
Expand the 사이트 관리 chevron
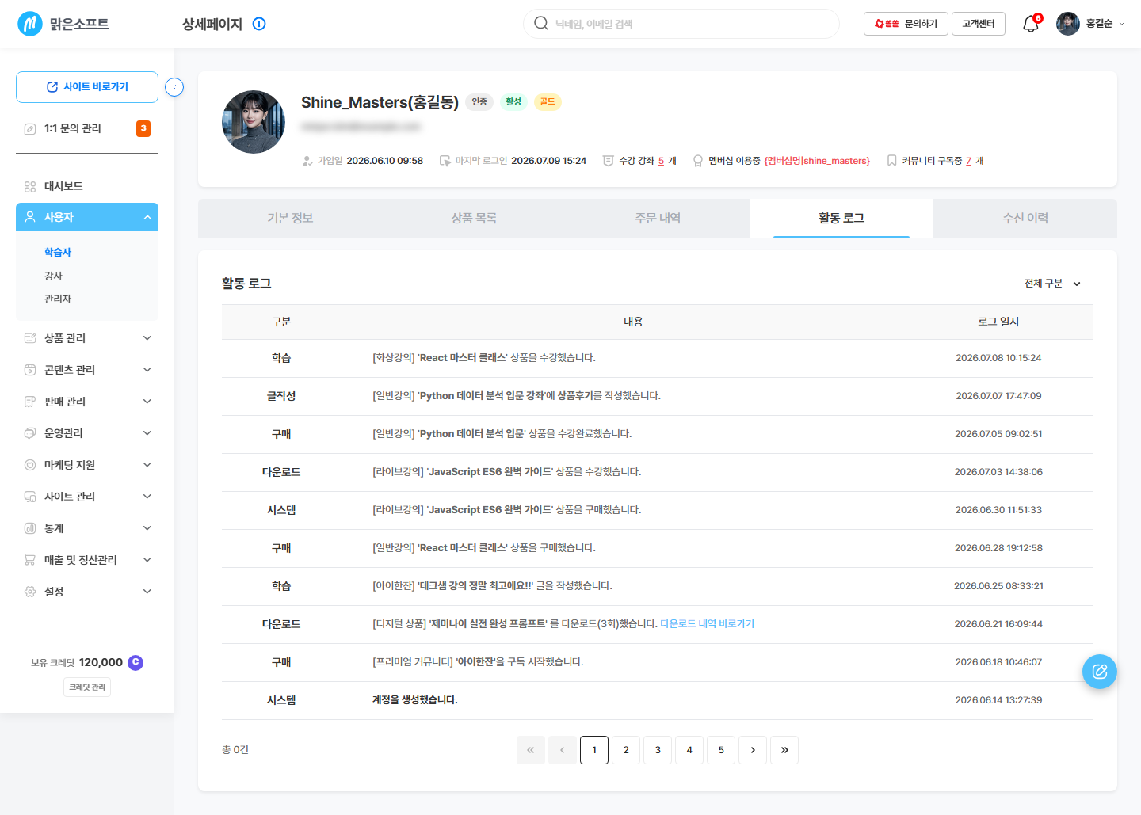click(147, 497)
